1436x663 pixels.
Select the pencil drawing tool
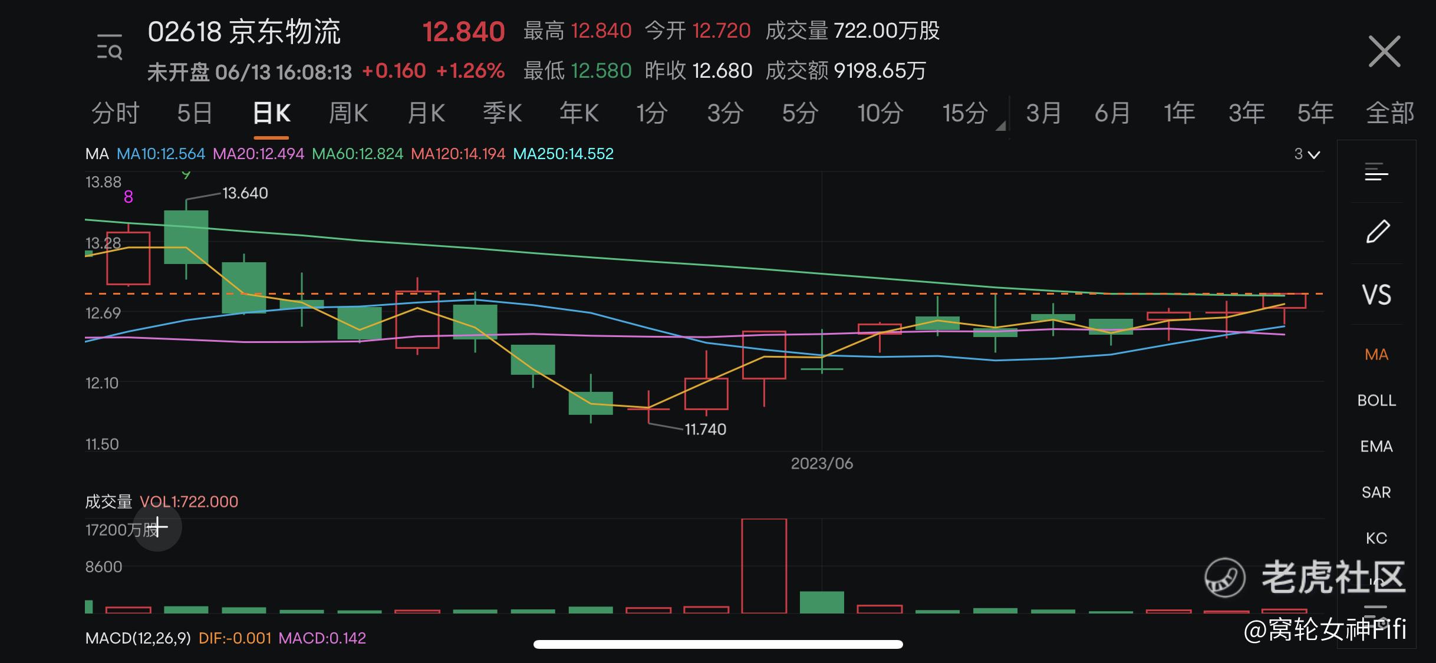[x=1378, y=231]
